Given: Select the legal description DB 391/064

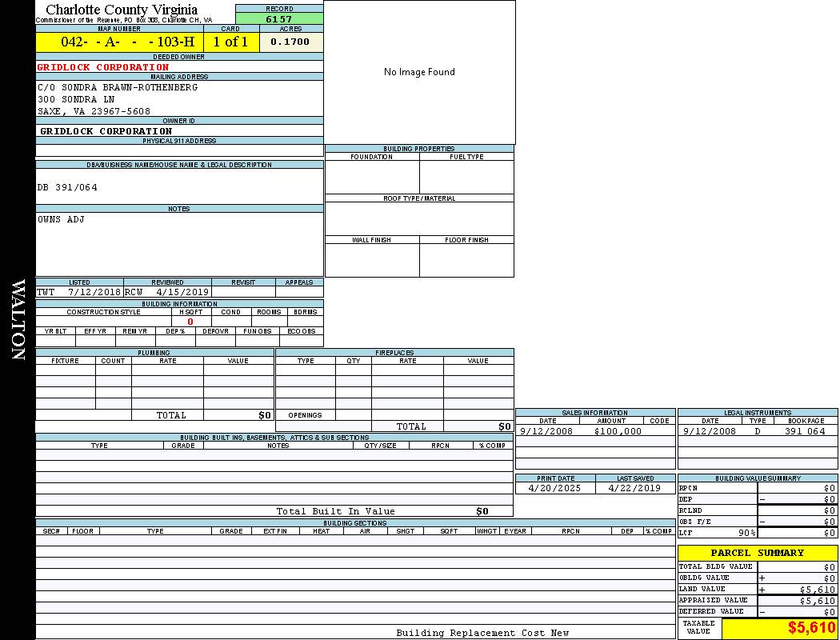Looking at the screenshot, I should coord(67,187).
